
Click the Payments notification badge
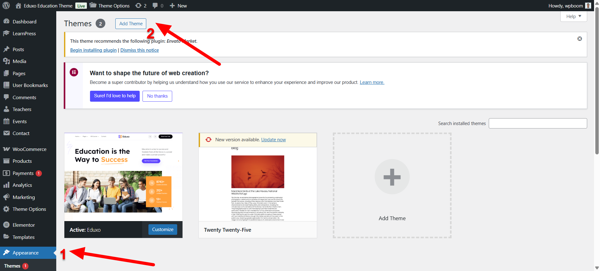click(39, 173)
